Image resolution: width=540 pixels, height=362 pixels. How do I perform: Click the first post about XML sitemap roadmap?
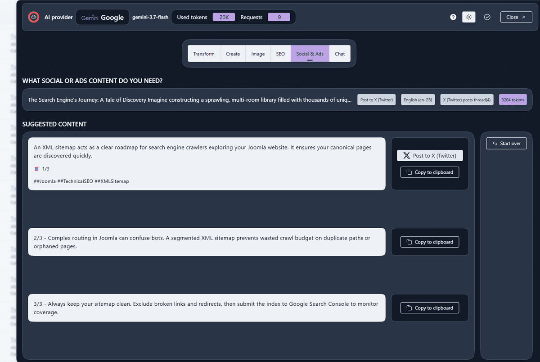(207, 164)
